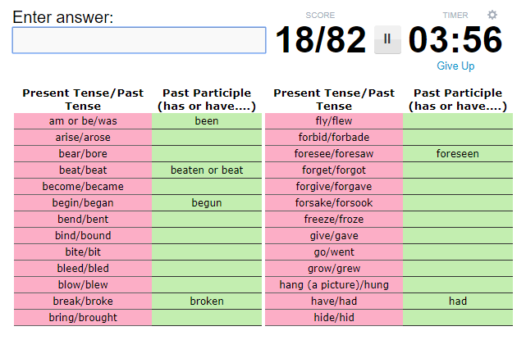Screen dimensions: 526x340
Task: Click the empty answer cell for bear/bore
Action: [207, 154]
